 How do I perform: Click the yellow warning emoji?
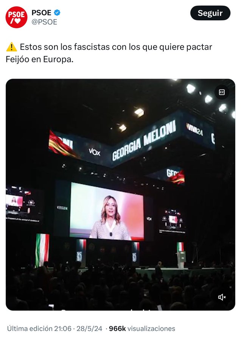[11, 47]
